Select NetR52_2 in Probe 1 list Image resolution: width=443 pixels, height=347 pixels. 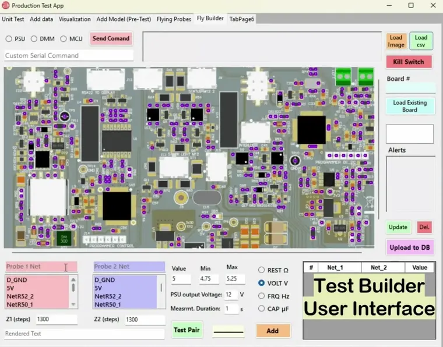[x=37, y=296]
